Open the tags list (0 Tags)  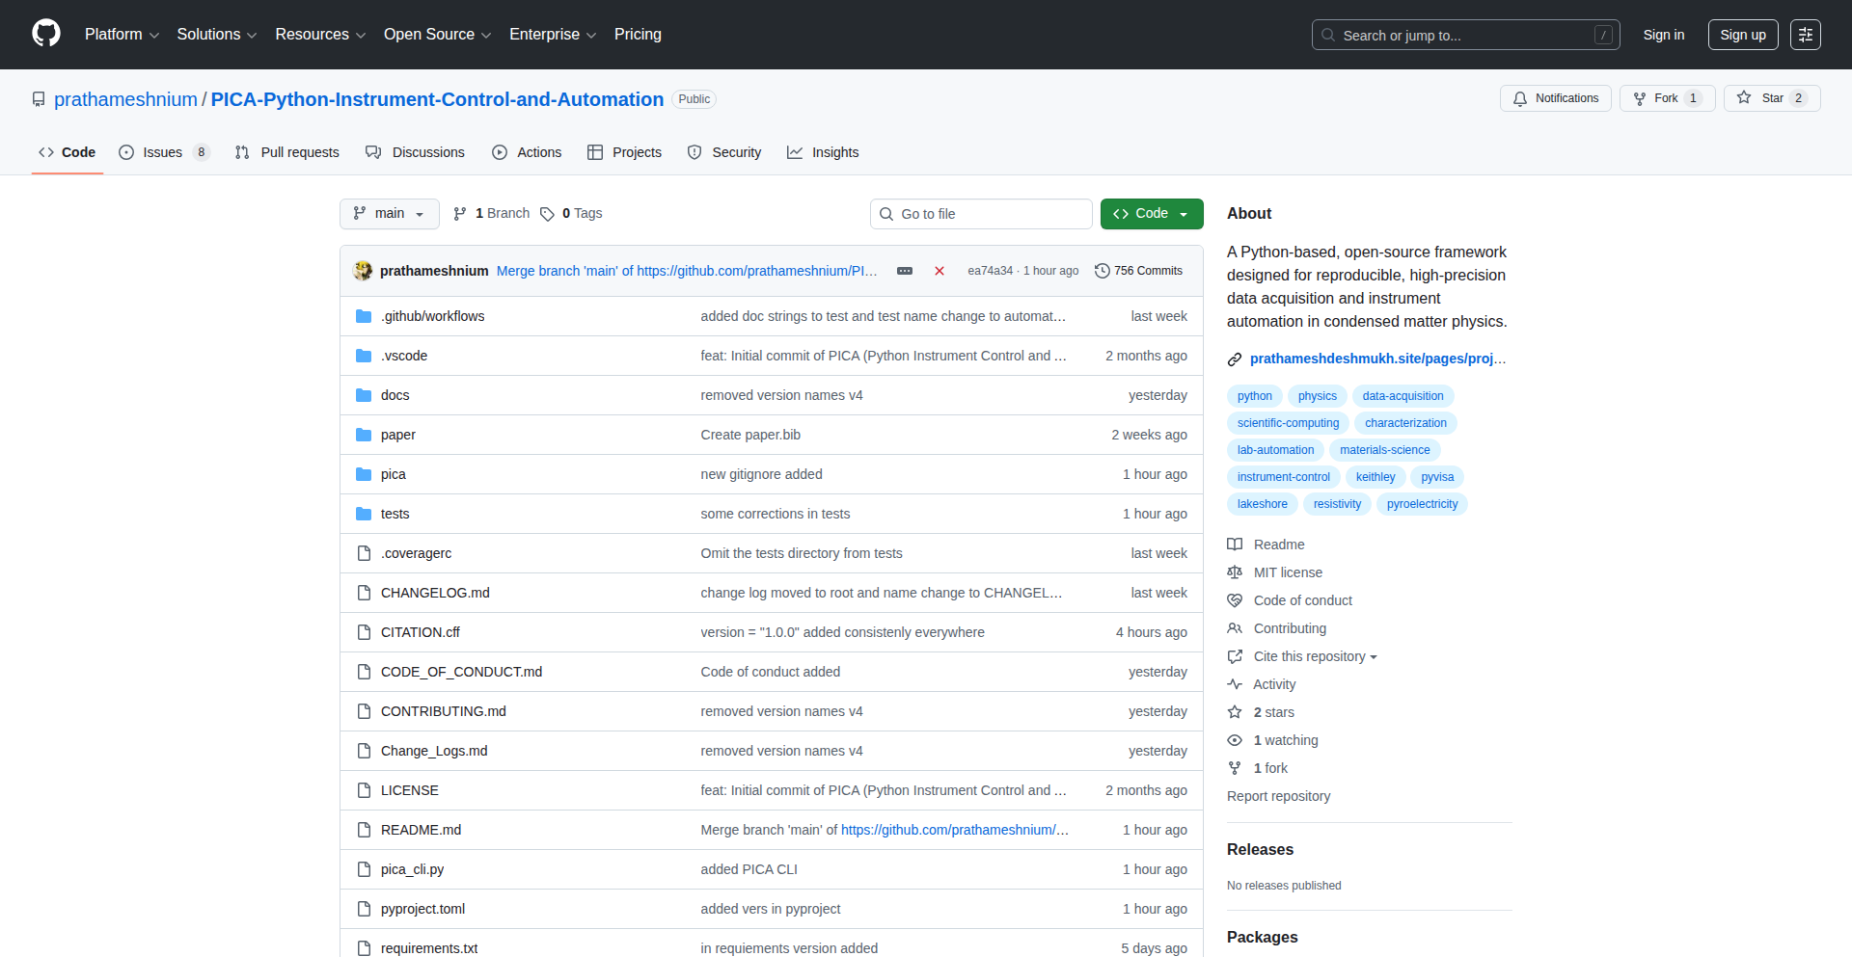click(x=571, y=213)
